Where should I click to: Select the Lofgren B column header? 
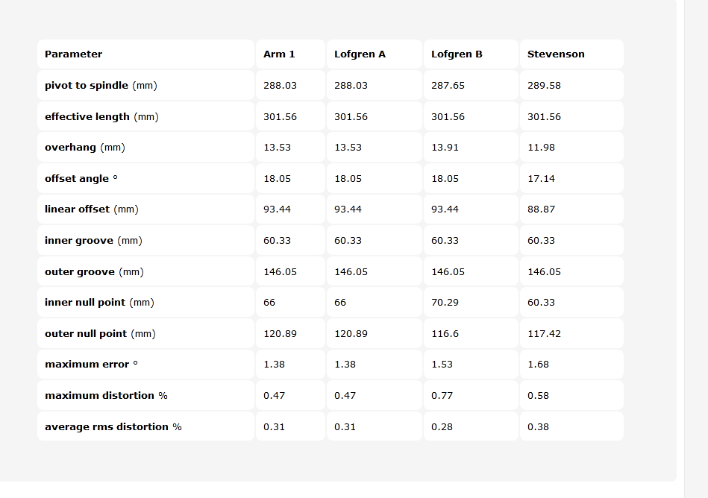(457, 54)
